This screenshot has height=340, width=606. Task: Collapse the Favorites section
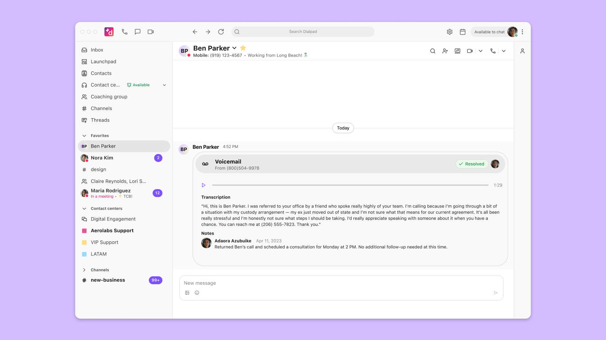point(84,136)
